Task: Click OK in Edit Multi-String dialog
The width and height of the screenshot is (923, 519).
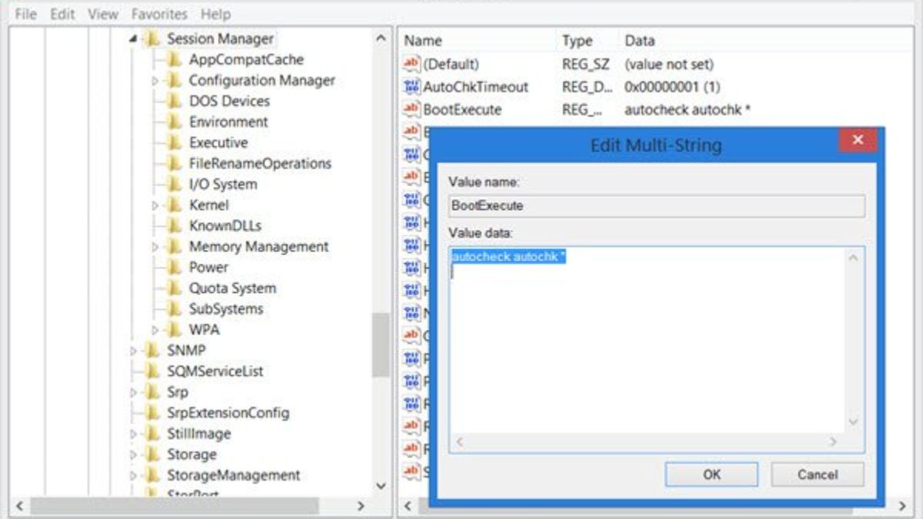Action: point(711,474)
